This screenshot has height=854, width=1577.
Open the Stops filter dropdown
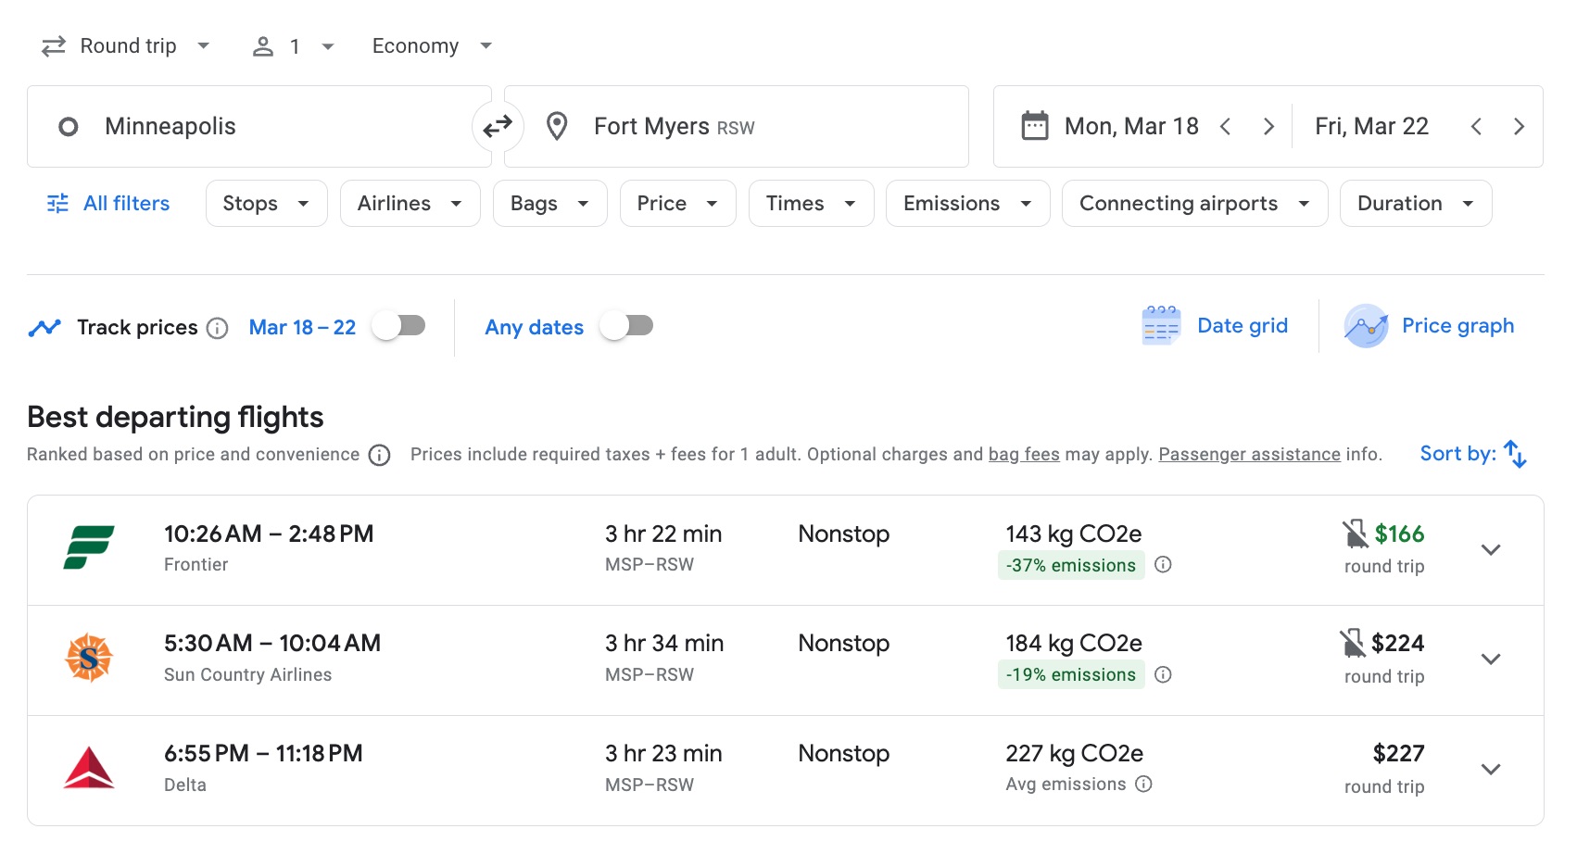[x=266, y=203]
